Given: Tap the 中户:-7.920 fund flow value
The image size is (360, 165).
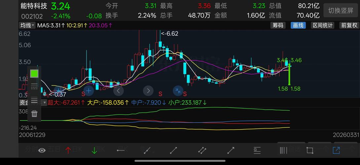Looking at the screenshot, I should pos(148,103).
